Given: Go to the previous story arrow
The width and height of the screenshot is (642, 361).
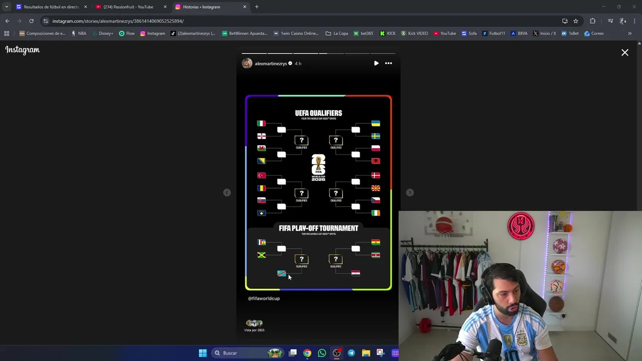Looking at the screenshot, I should 227,193.
